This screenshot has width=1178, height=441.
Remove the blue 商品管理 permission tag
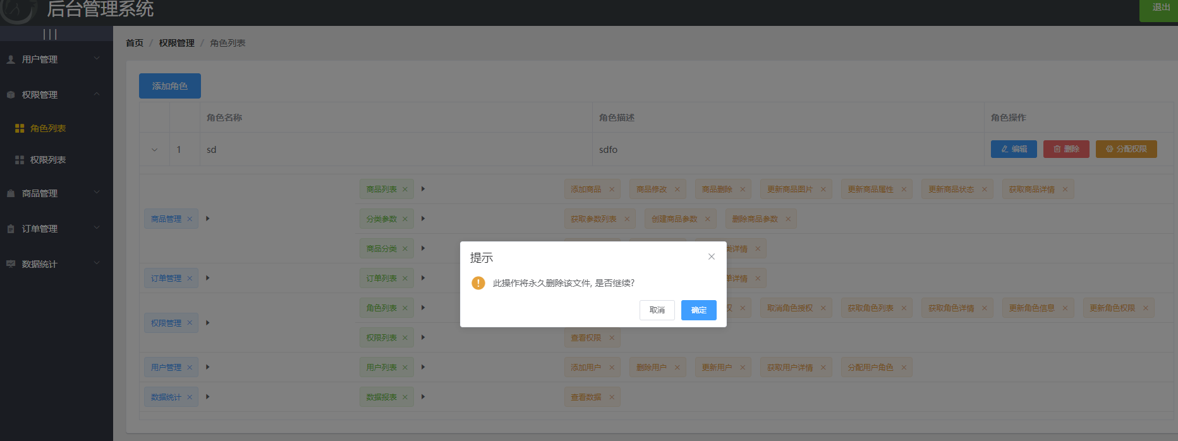190,219
